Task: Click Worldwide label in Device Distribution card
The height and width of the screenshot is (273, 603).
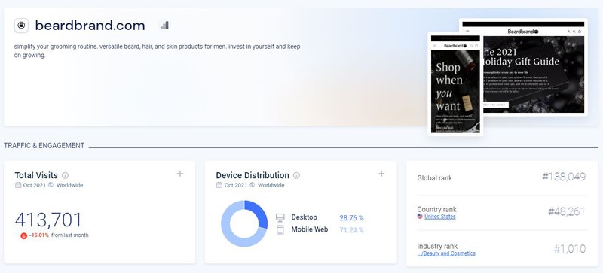Action: pyautogui.click(x=271, y=185)
